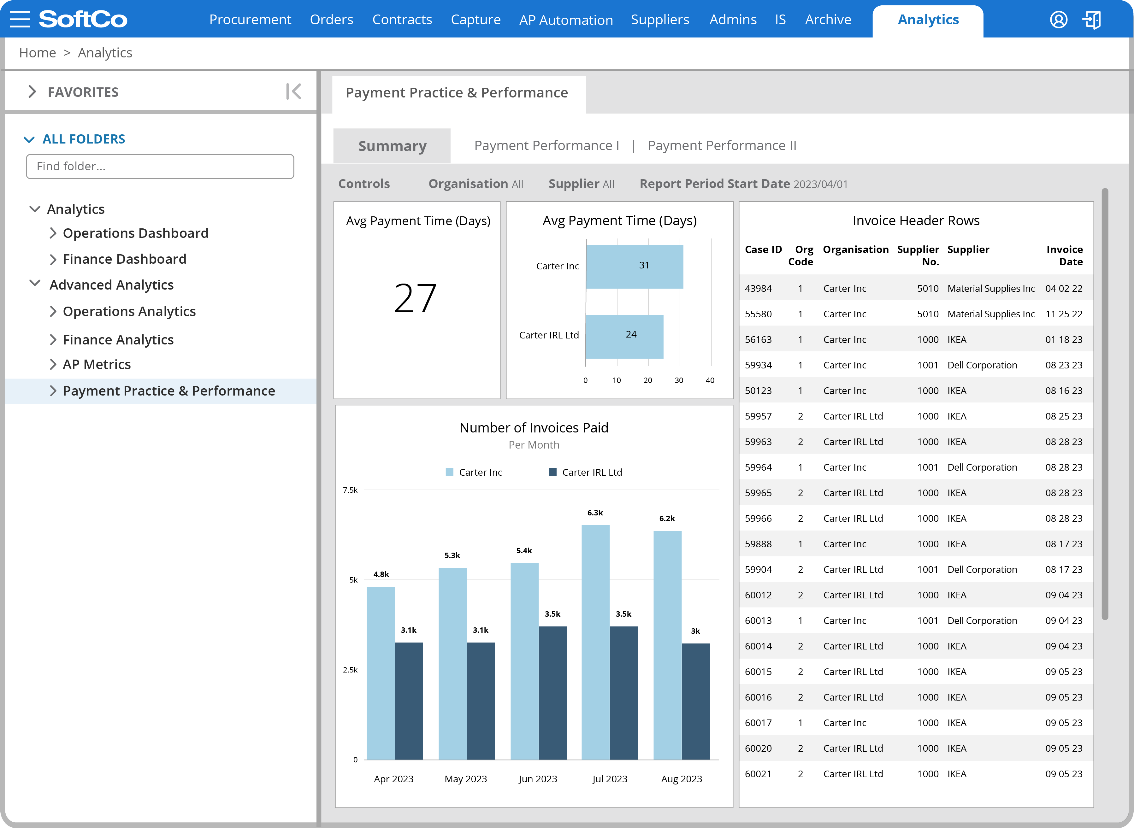Open the AP Automation menu
The width and height of the screenshot is (1134, 828).
(565, 19)
